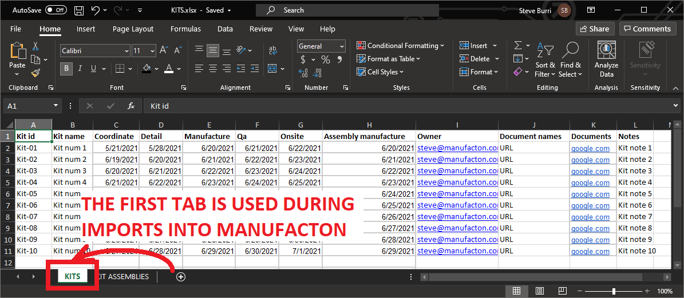Click the Insert Function fx icon
This screenshot has width=684, height=298.
131,106
